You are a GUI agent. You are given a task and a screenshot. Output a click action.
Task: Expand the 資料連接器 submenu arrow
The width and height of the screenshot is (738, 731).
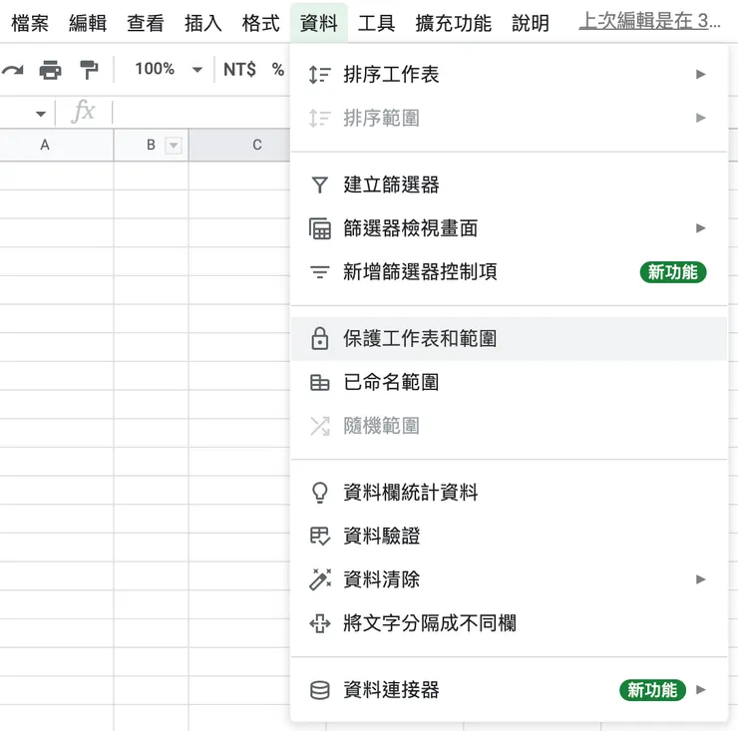click(x=701, y=690)
